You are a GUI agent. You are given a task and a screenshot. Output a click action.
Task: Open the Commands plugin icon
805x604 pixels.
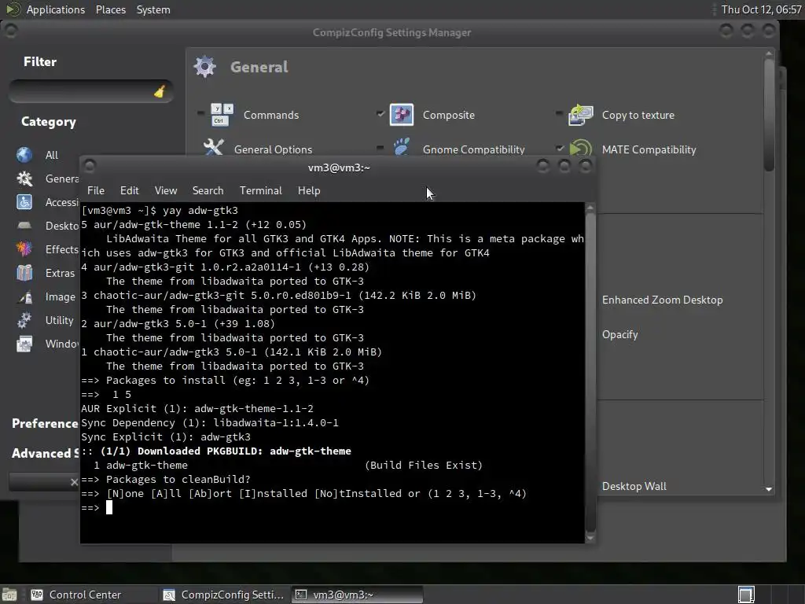(x=222, y=115)
